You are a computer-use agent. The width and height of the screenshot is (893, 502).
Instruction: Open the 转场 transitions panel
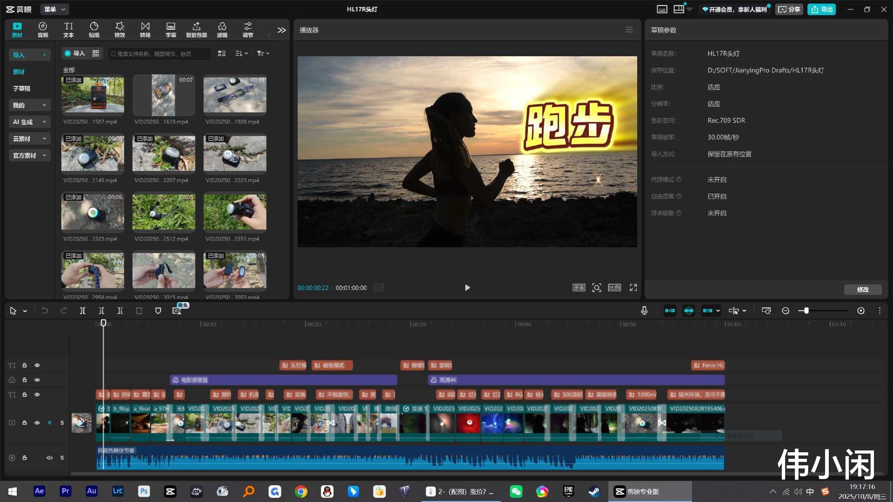tap(145, 30)
